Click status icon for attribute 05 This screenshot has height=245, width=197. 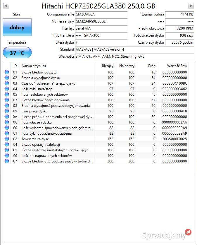[7, 94]
